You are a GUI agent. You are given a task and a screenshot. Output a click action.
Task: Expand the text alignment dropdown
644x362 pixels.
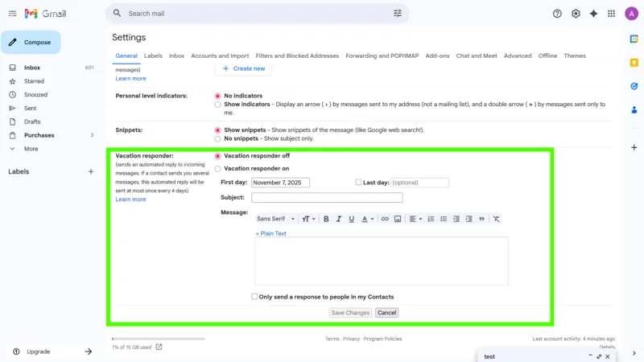pyautogui.click(x=415, y=219)
